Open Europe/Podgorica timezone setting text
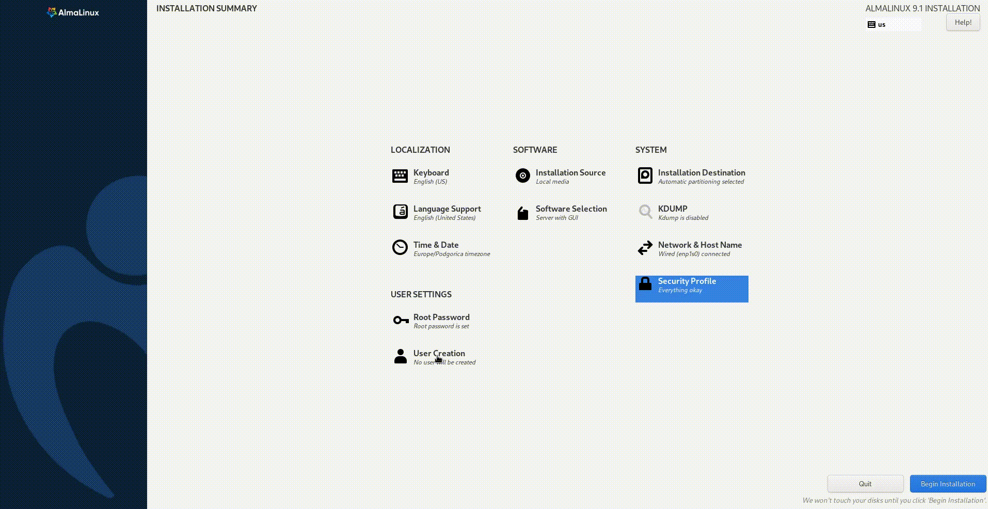Viewport: 988px width, 509px height. (x=452, y=254)
